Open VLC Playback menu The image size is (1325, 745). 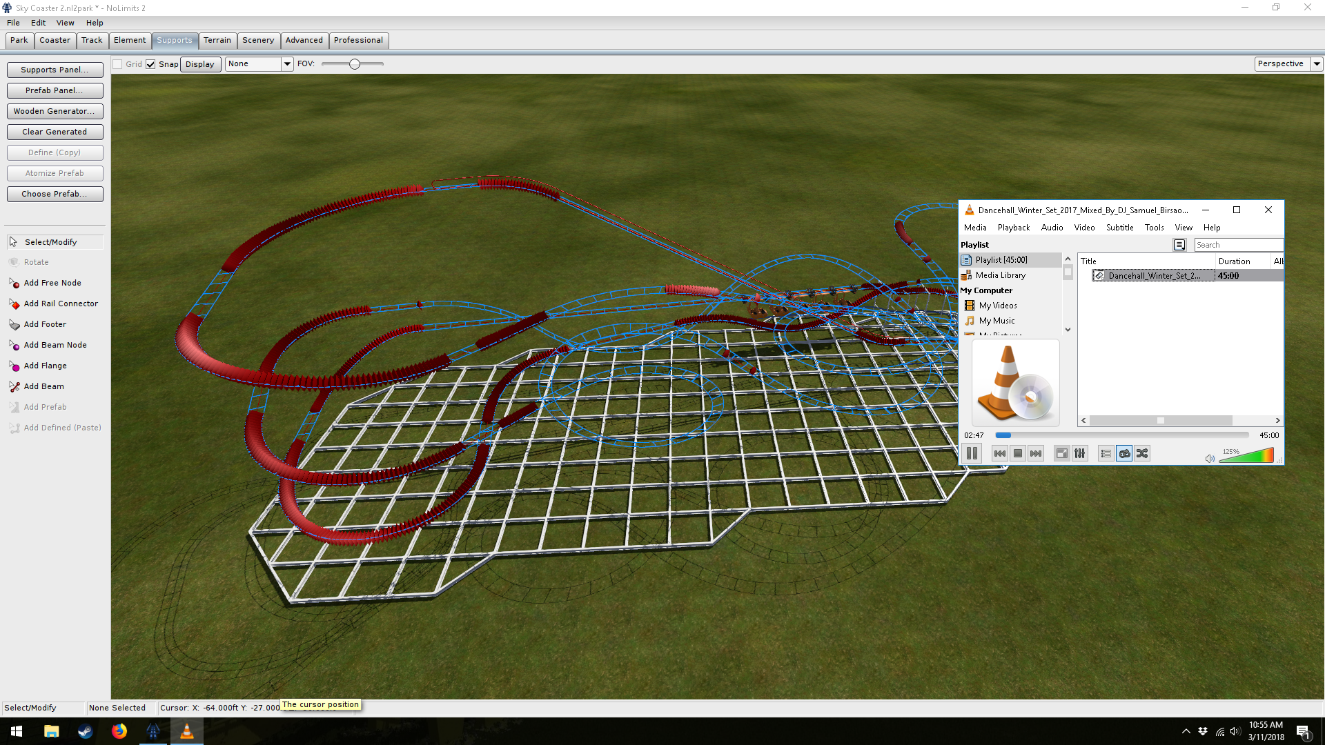(x=1013, y=228)
